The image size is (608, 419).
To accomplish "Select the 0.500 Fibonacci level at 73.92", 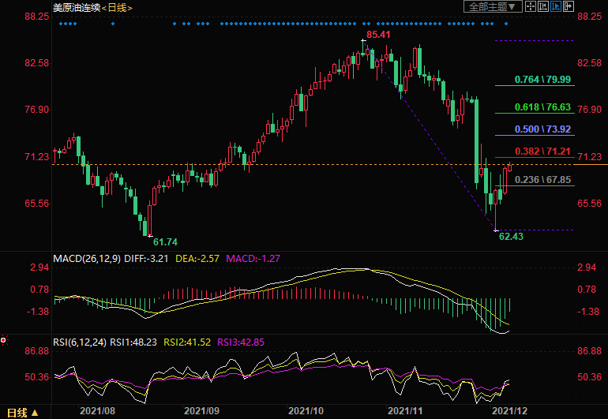I will pyautogui.click(x=542, y=129).
